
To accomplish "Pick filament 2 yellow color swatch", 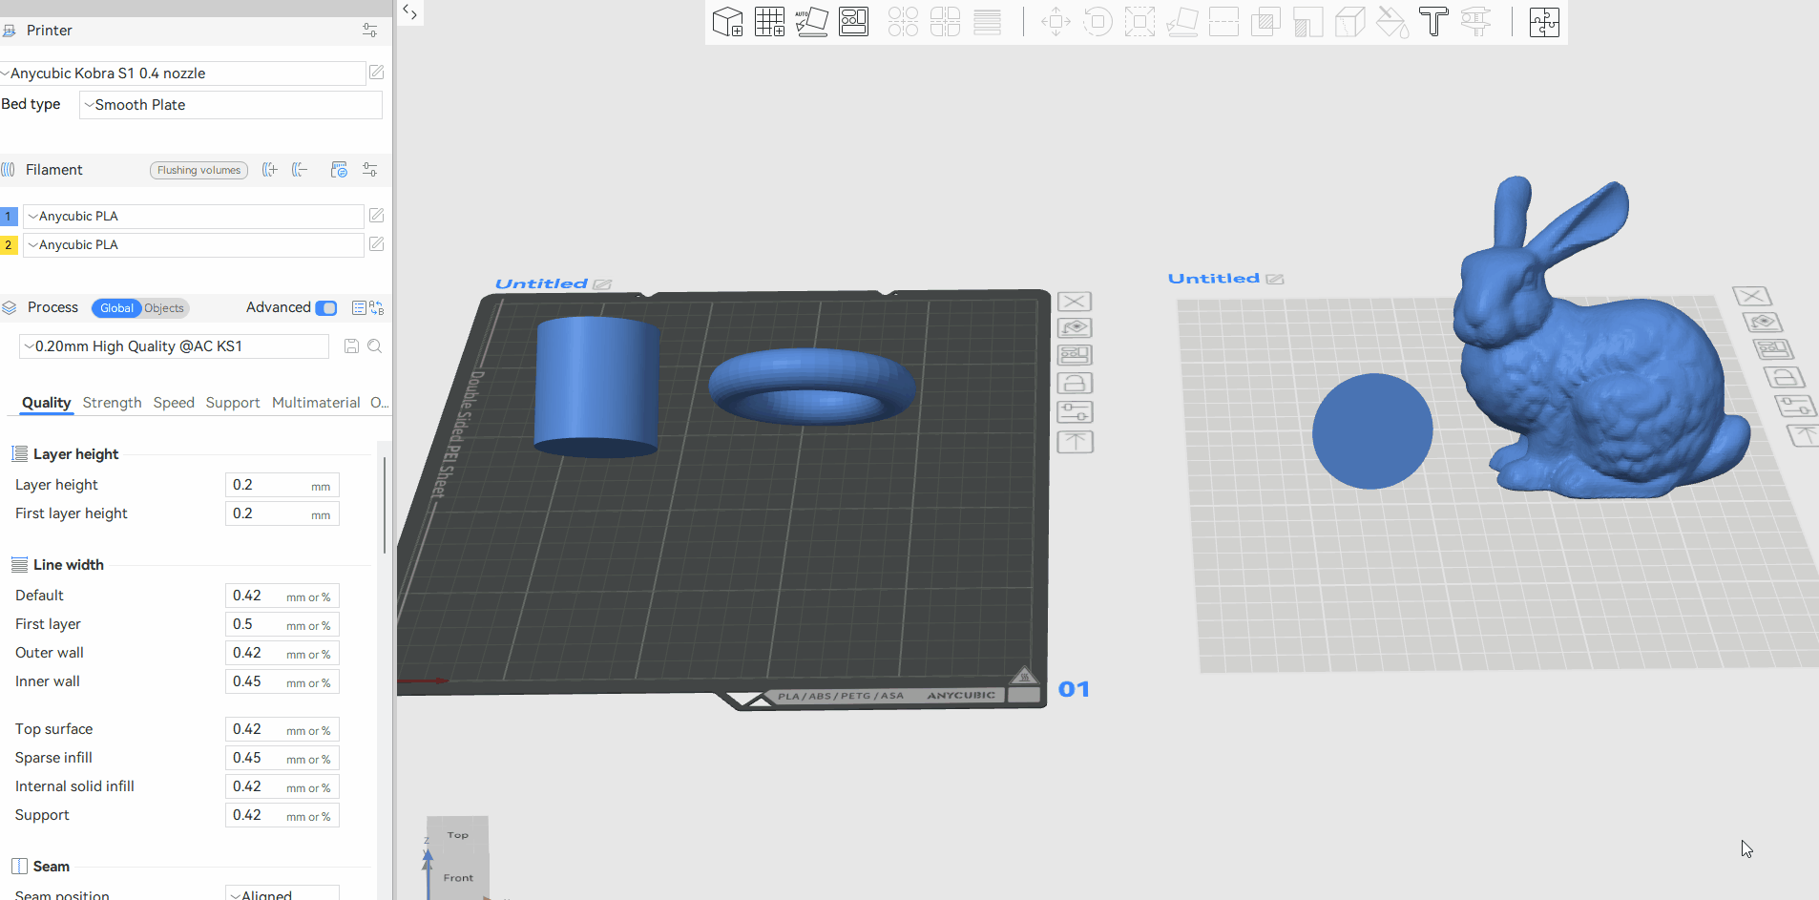I will point(9,245).
